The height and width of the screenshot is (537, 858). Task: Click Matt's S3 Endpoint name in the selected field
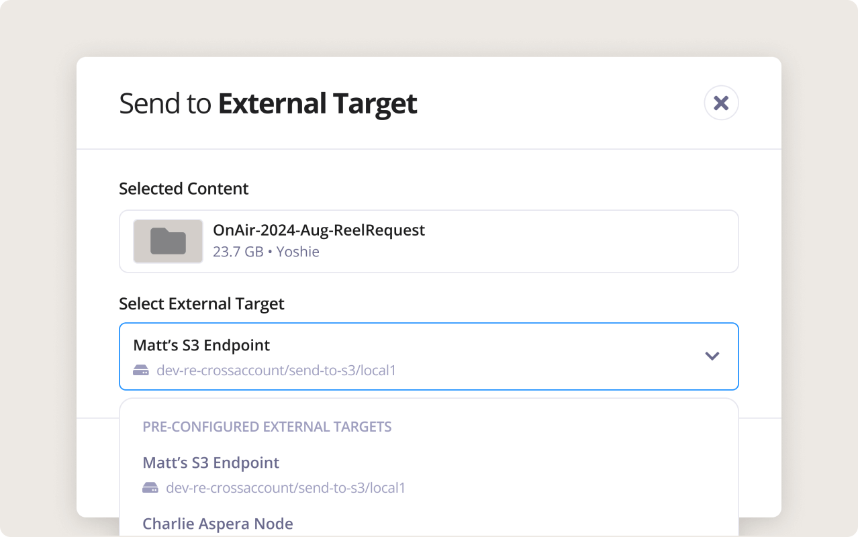click(201, 345)
